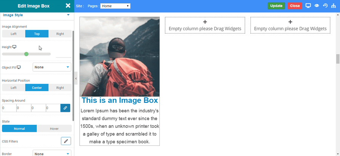
Task: Set Horizontal Position to Center
Action: [x=37, y=88]
